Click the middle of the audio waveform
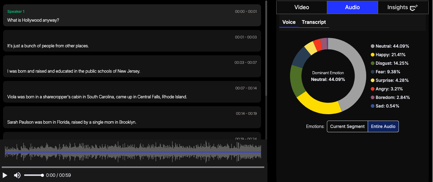Image resolution: width=433 pixels, height=182 pixels. tap(133, 152)
